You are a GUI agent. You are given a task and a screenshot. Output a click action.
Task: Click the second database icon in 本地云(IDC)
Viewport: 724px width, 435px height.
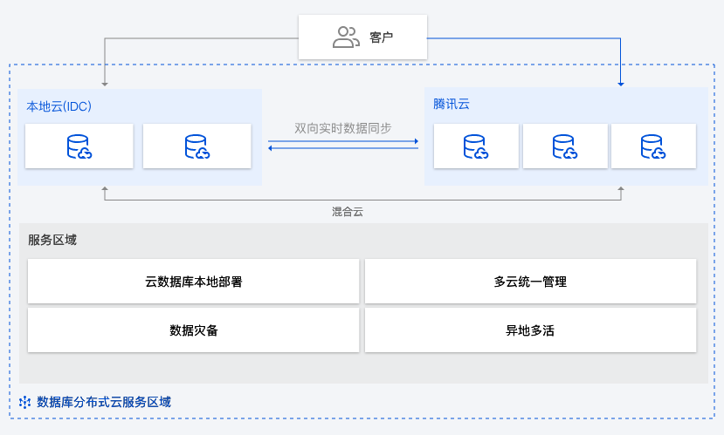pos(197,146)
